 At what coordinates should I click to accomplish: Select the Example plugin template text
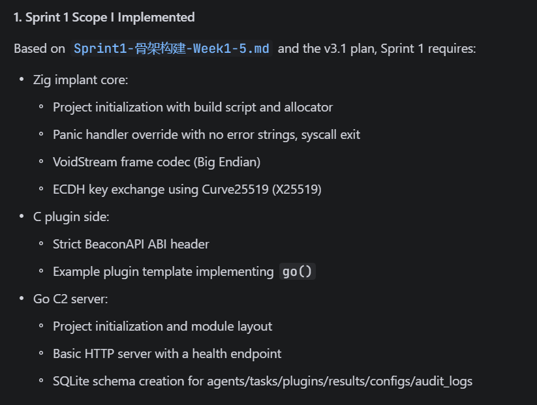point(162,271)
